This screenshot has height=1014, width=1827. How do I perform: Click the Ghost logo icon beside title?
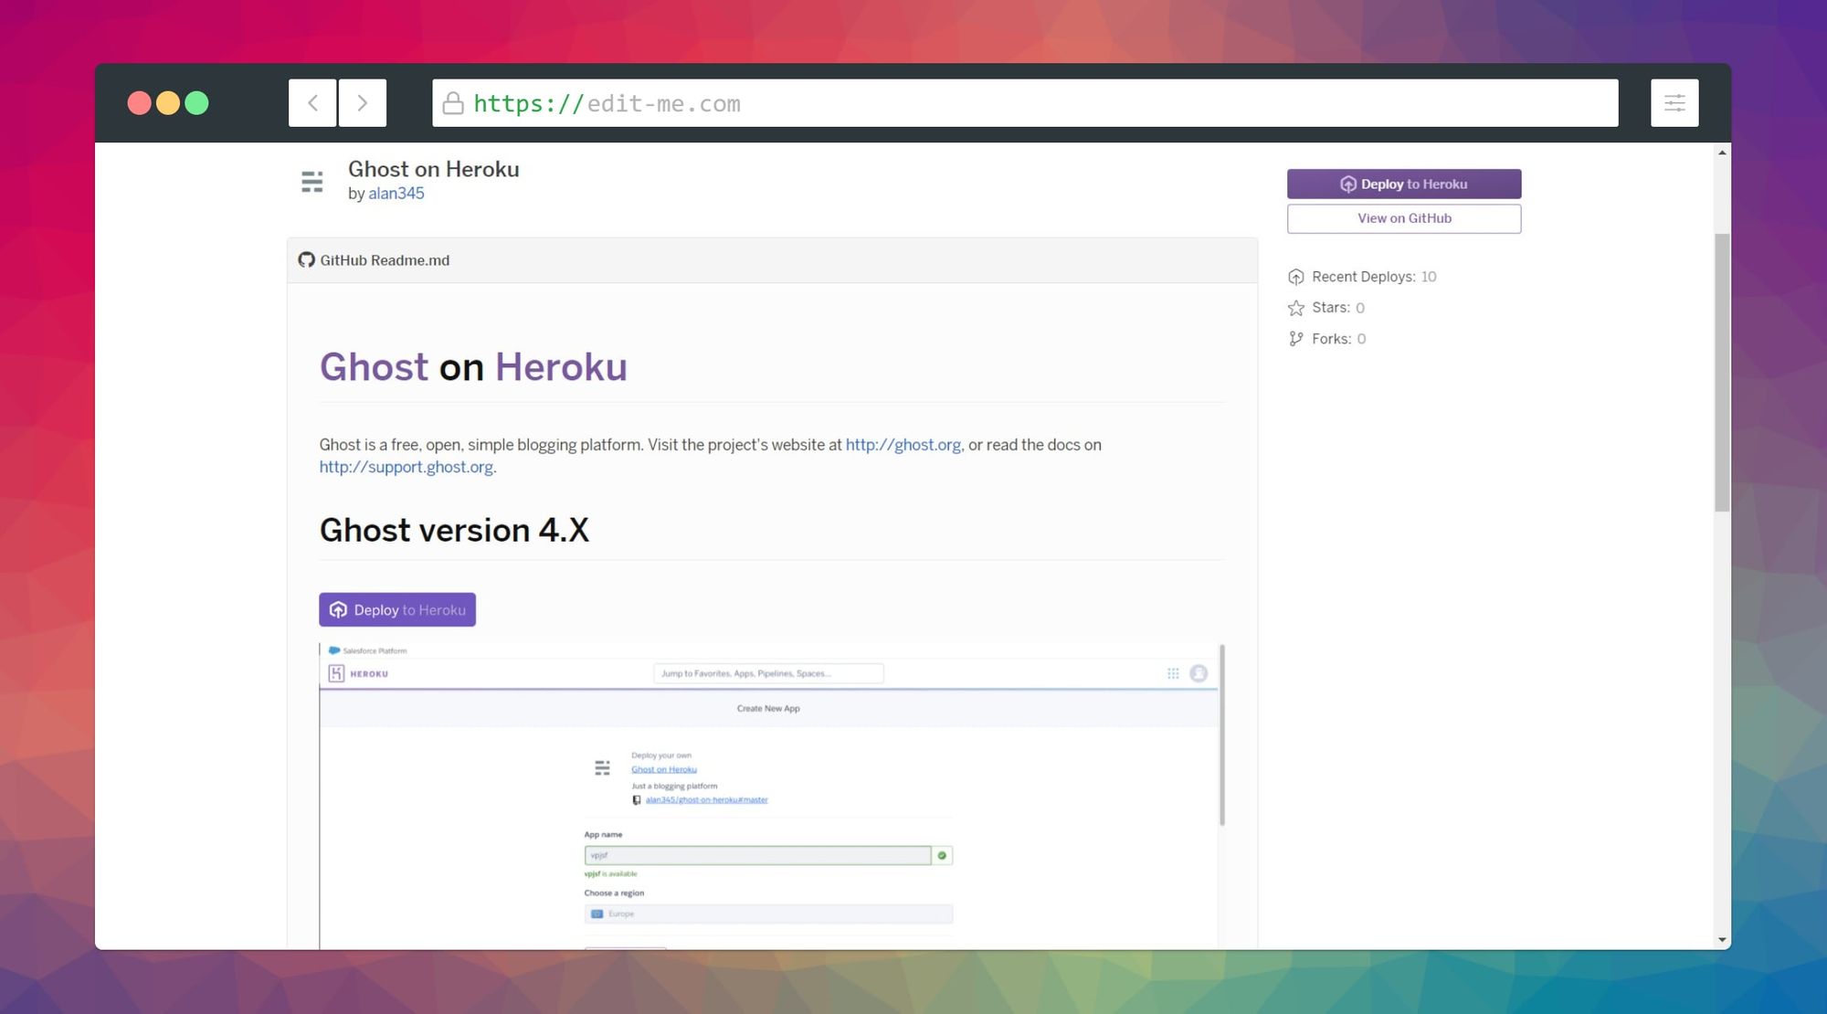[x=312, y=181]
